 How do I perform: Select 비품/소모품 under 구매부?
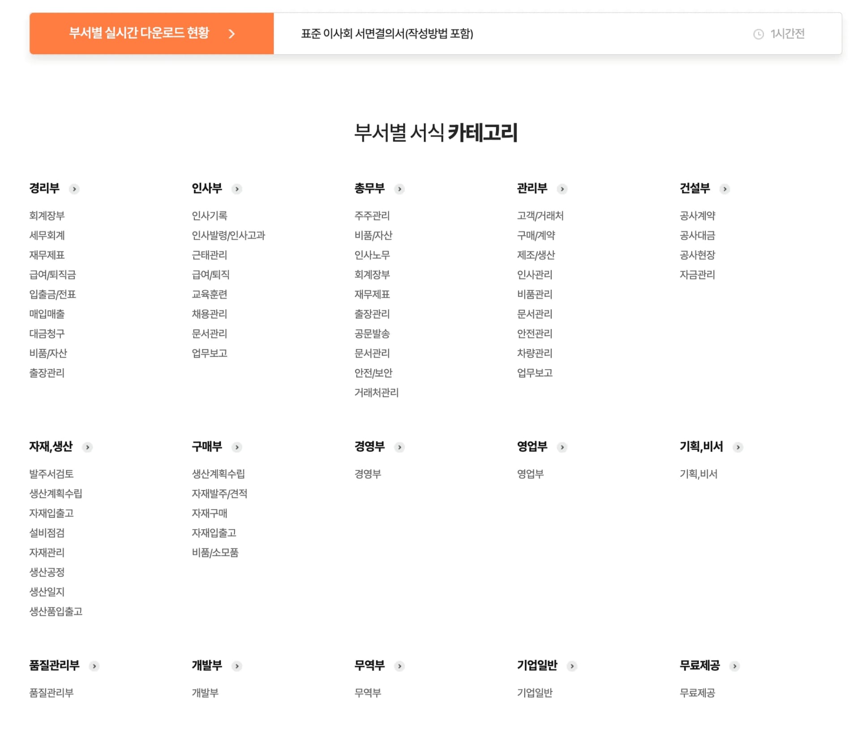(215, 552)
